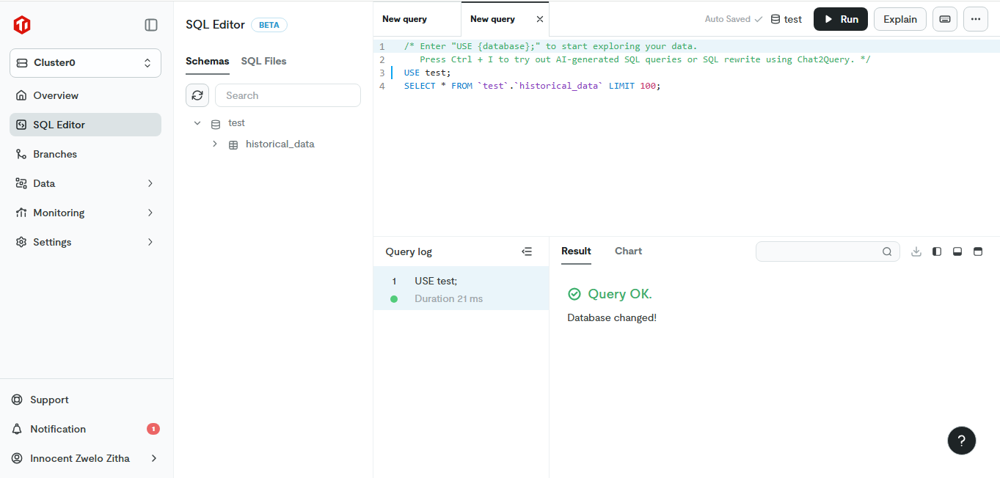Switch to the Chart tab
Image resolution: width=1000 pixels, height=478 pixels.
(x=628, y=251)
